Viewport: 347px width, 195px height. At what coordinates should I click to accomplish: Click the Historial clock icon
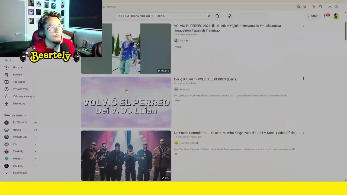(x=7, y=67)
